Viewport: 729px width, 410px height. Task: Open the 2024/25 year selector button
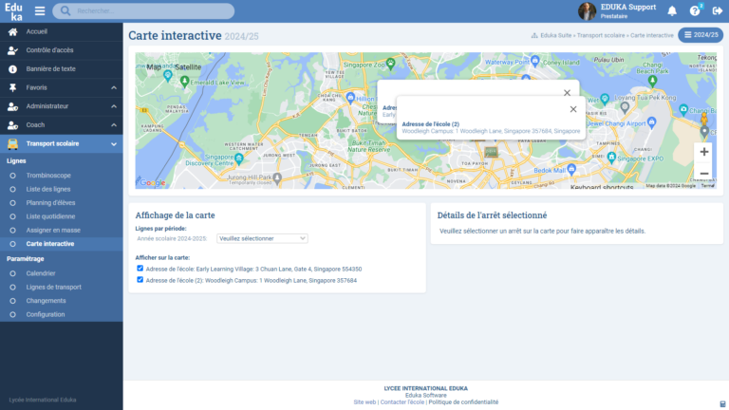click(x=701, y=35)
